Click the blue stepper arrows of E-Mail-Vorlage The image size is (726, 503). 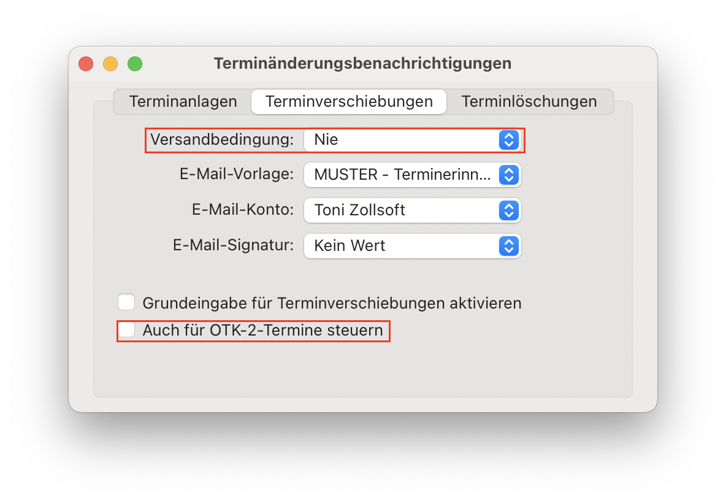click(x=508, y=175)
